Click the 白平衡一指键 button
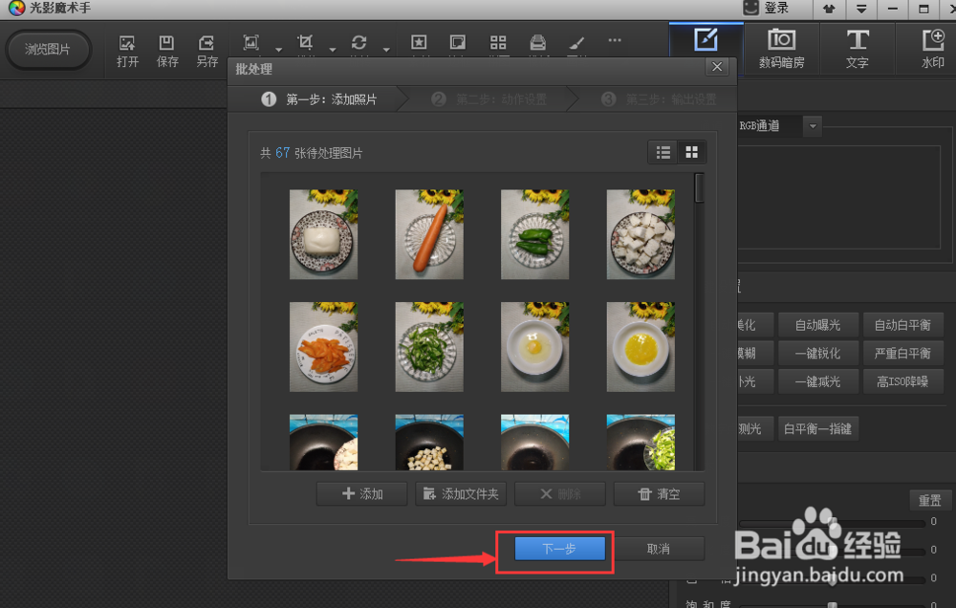The image size is (956, 608). (x=817, y=428)
